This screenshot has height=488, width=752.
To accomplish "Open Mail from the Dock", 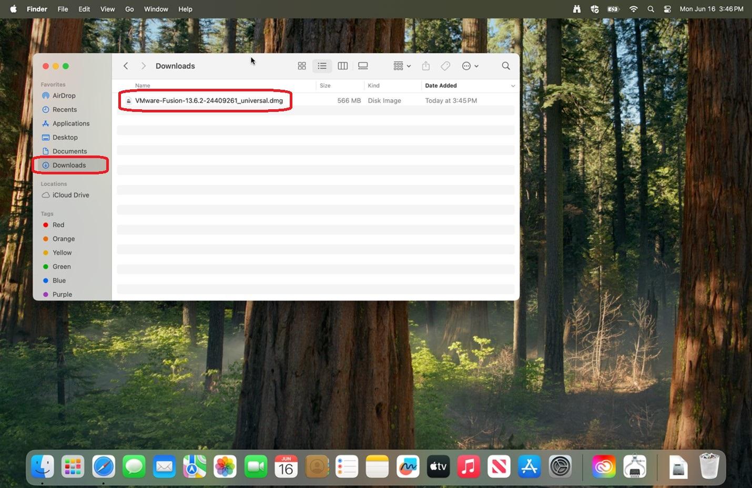I will click(165, 466).
